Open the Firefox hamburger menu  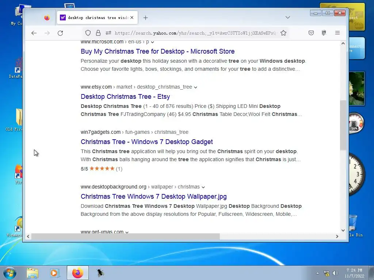point(337,33)
